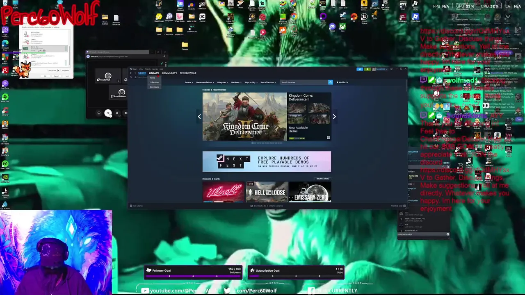Click the screen share button in Twitch window
The width and height of the screenshot is (525, 295).
point(99,113)
